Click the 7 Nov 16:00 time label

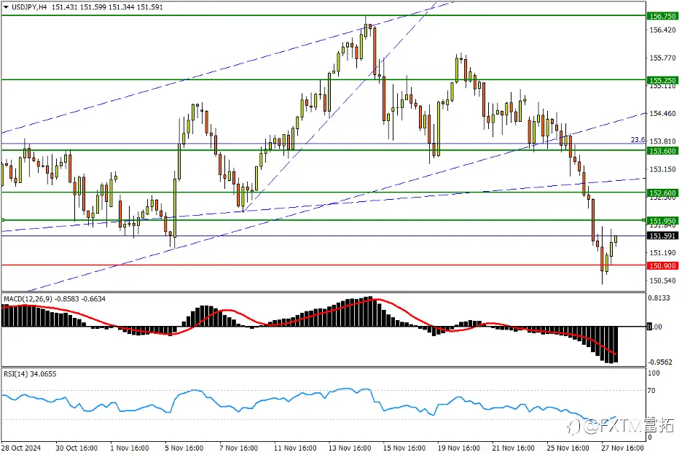tap(238, 448)
